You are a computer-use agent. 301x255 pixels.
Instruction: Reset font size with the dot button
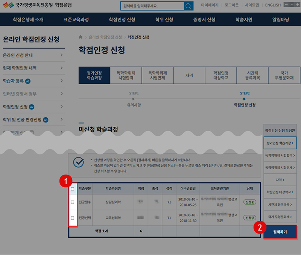(x=291, y=5)
